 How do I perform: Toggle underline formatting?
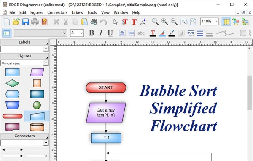[110, 33]
